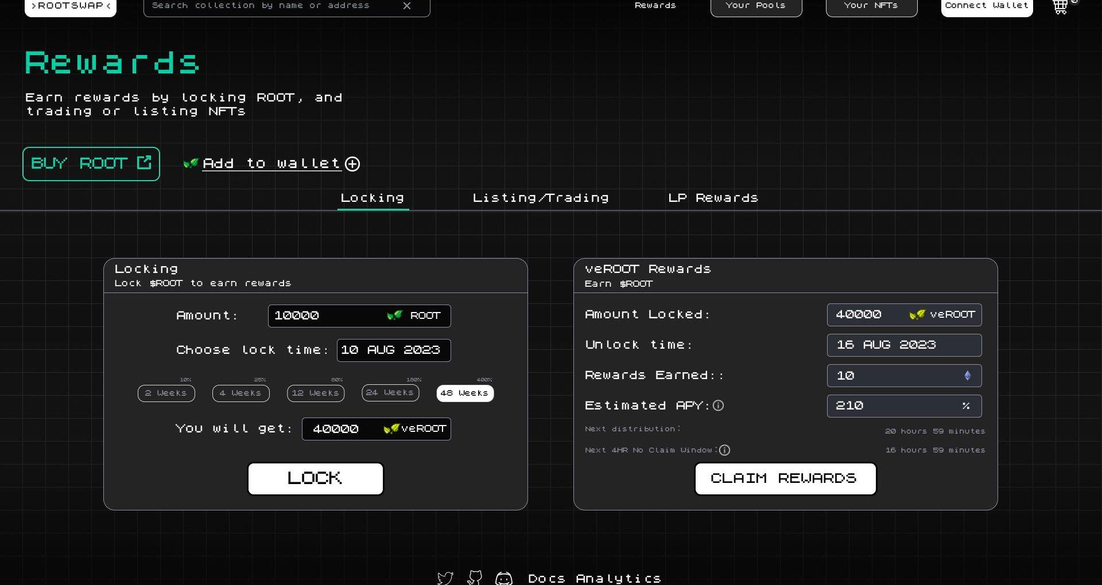
Task: Select the 48 Weeks lock duration
Action: [x=465, y=393]
